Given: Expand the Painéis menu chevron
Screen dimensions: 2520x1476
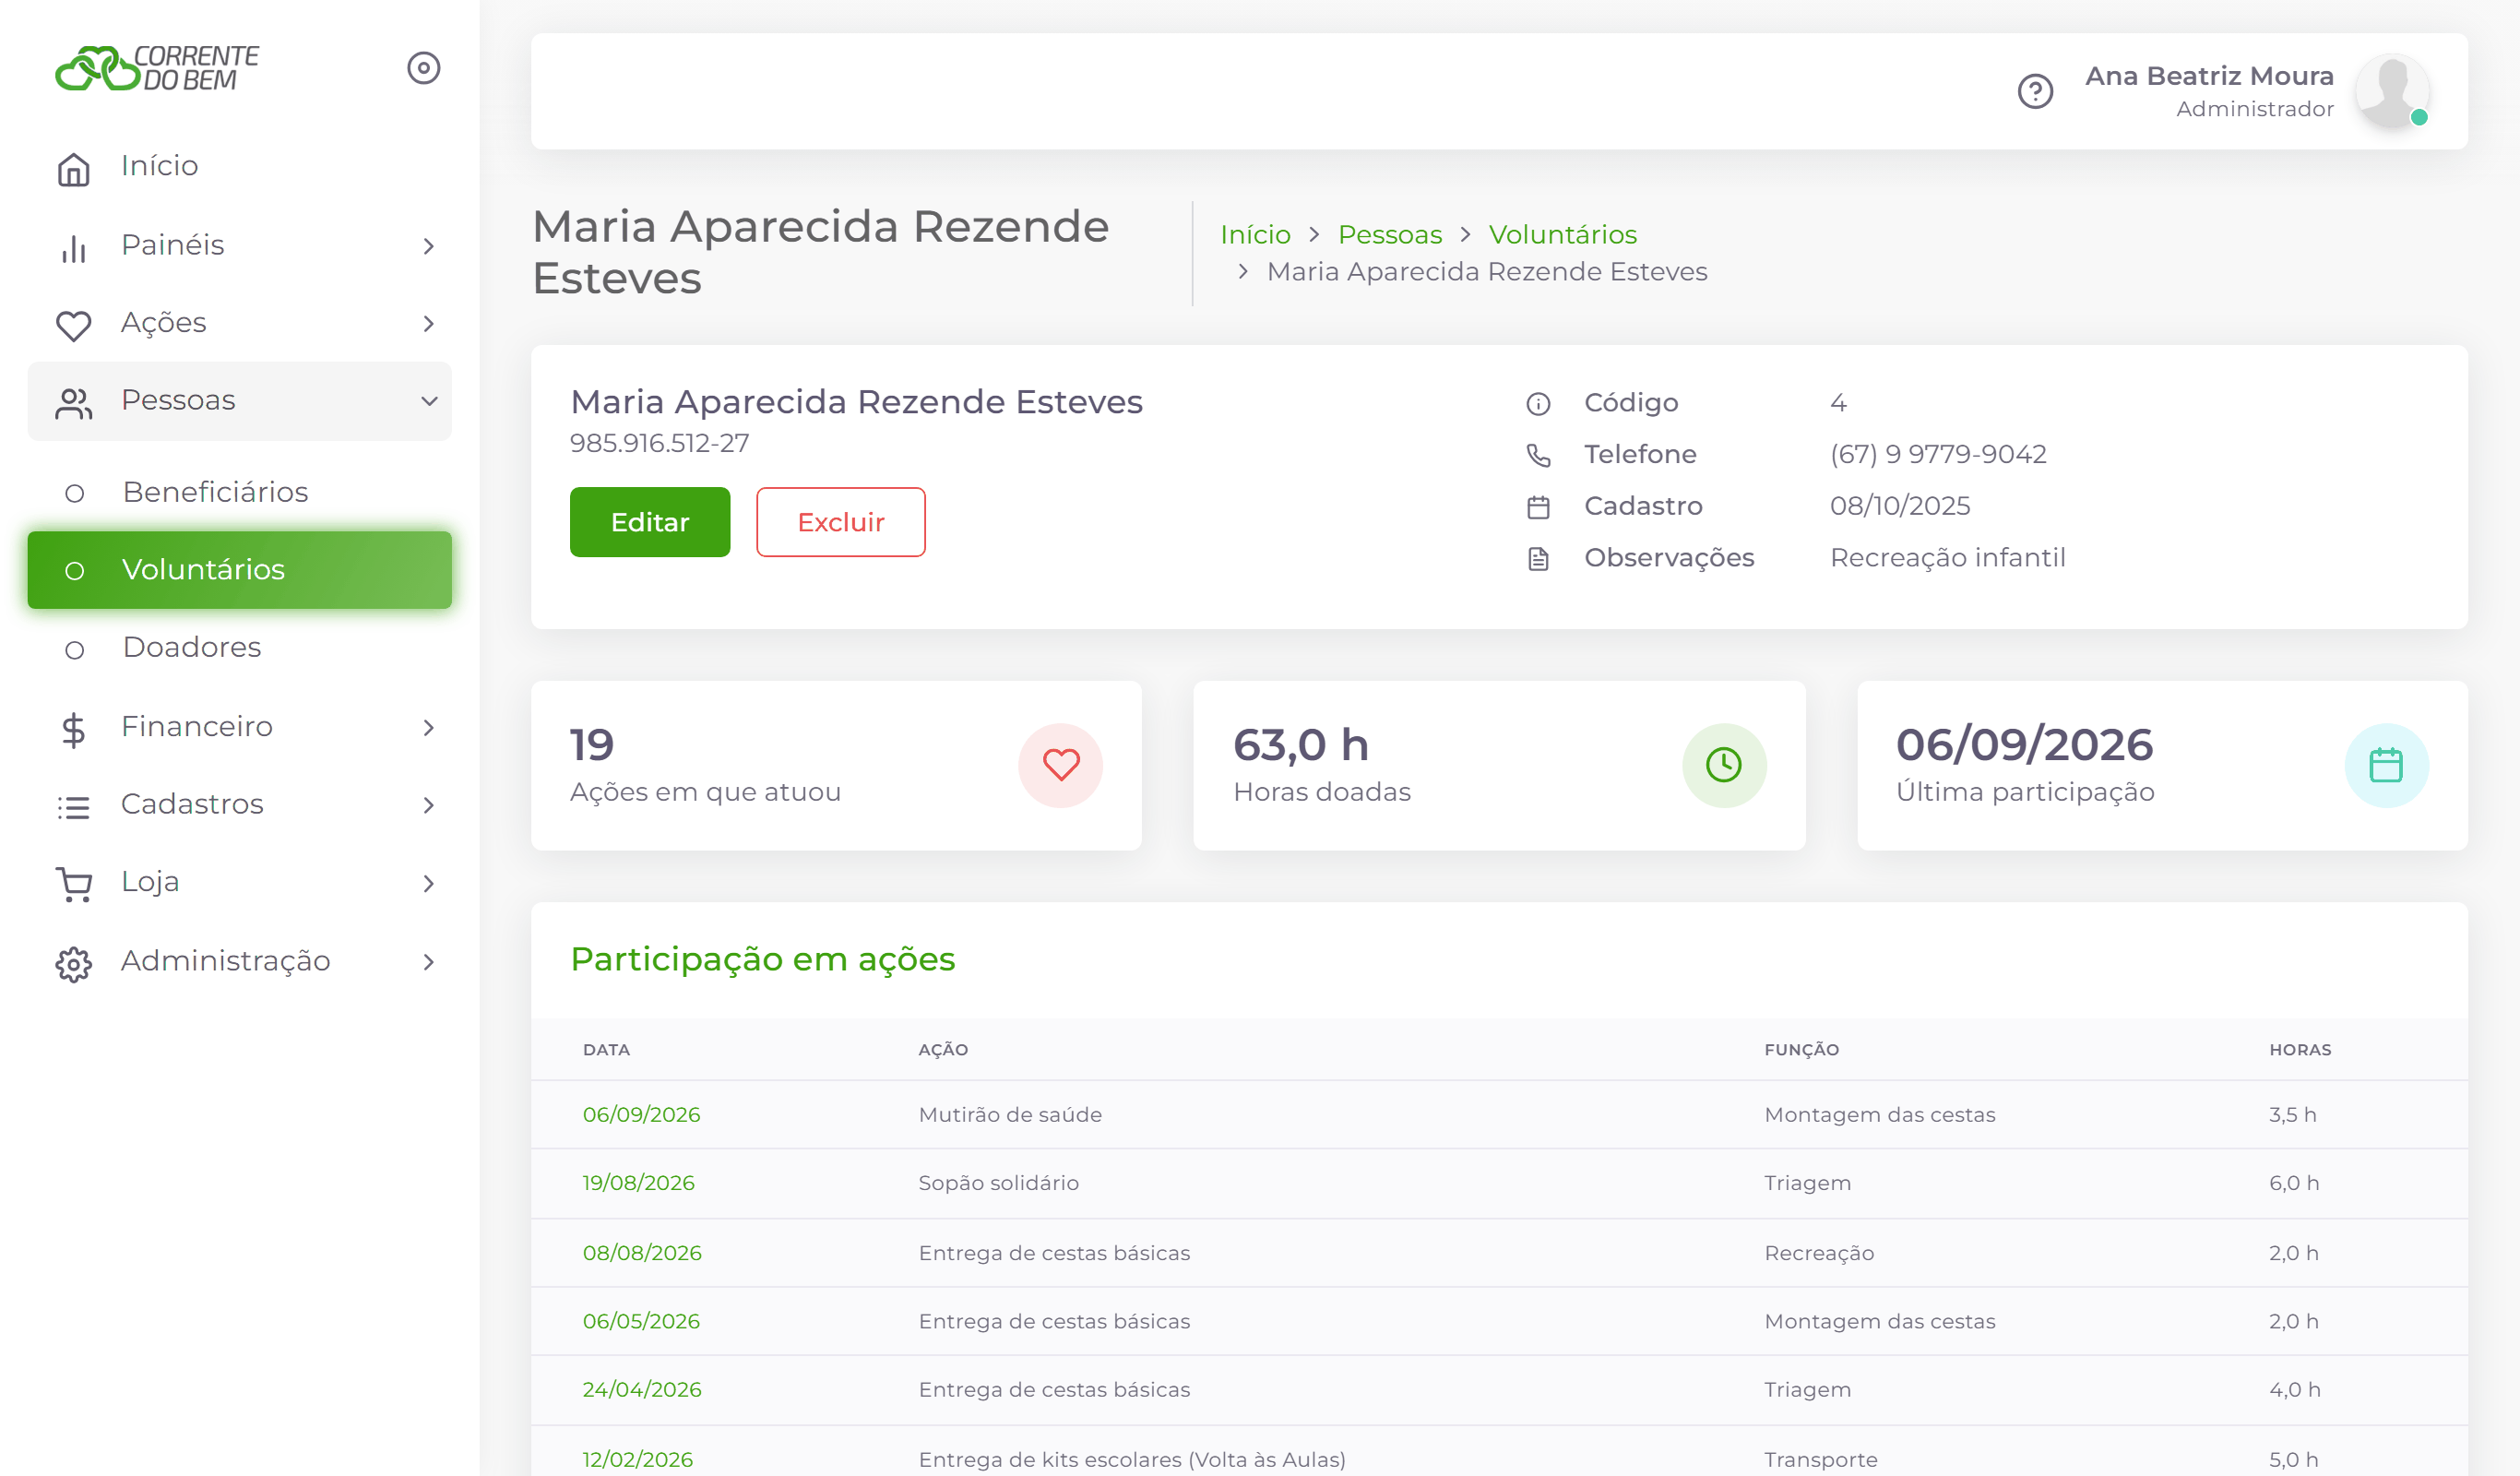Looking at the screenshot, I should pos(429,246).
